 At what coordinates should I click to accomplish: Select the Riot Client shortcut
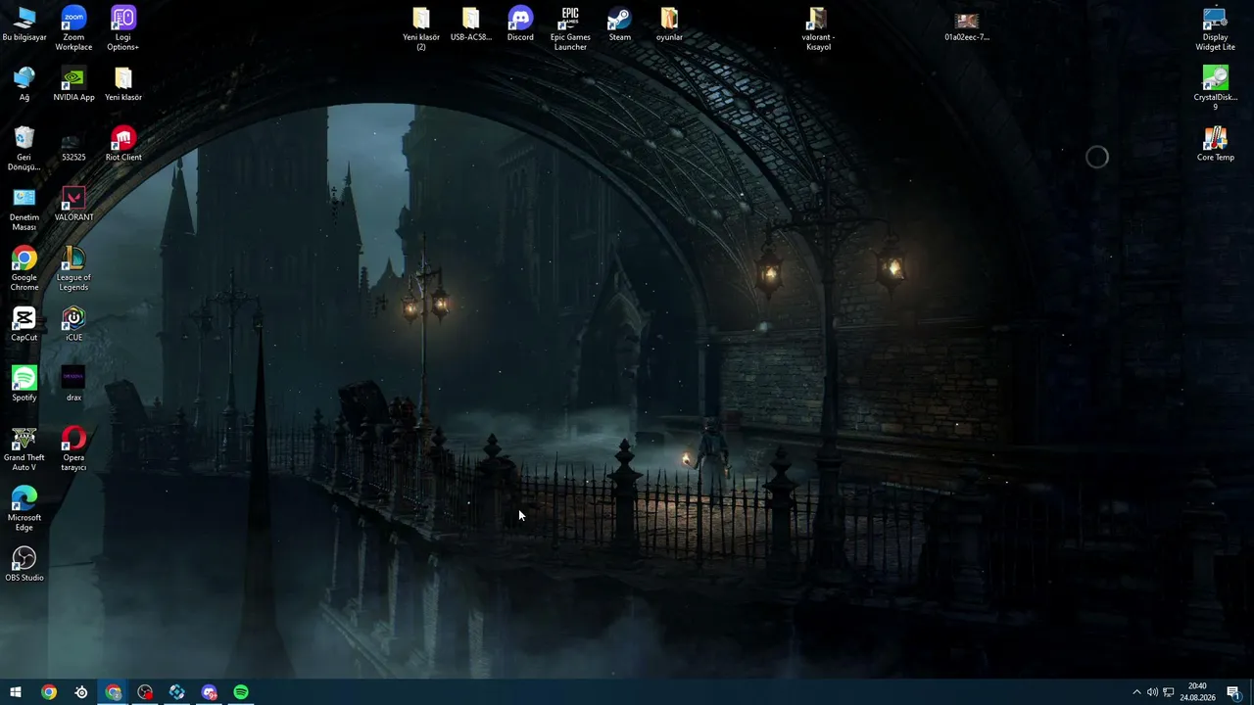(122, 144)
